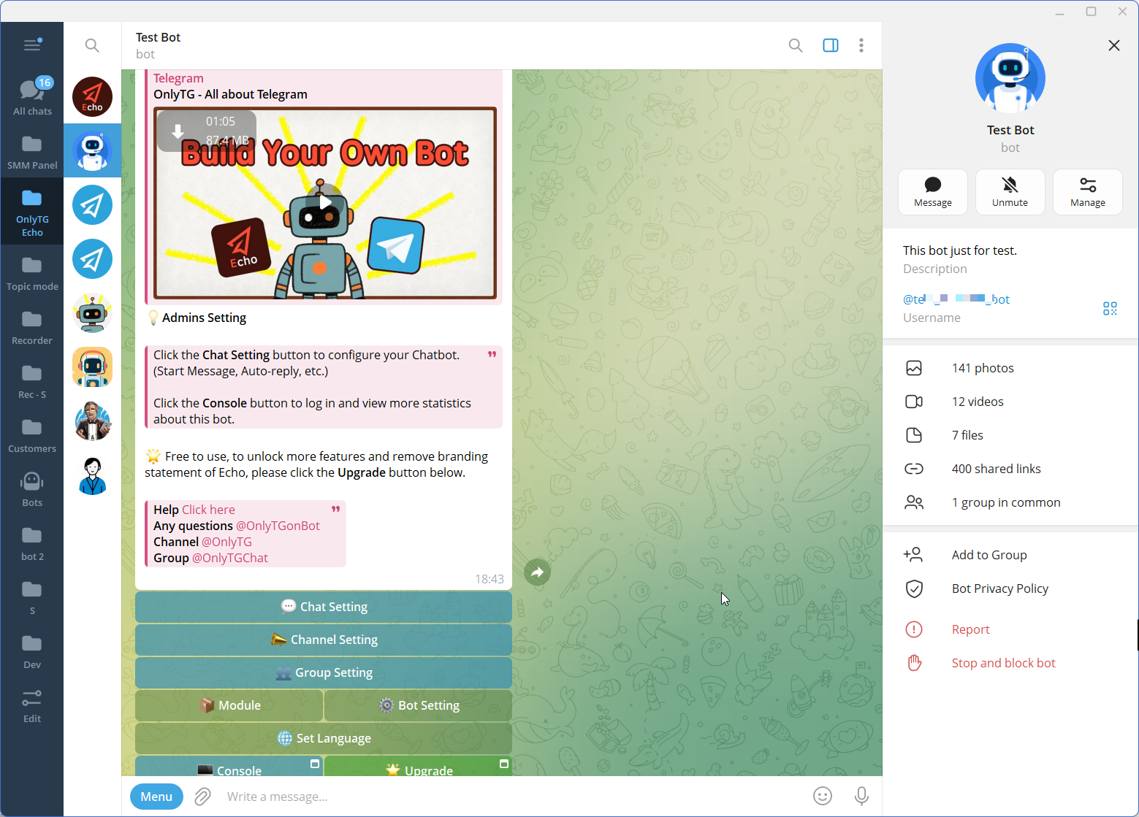Open the Bots folder
Viewport: 1139px width, 817px height.
click(32, 489)
